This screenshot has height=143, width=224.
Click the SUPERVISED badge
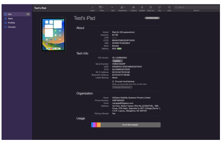[152, 18]
